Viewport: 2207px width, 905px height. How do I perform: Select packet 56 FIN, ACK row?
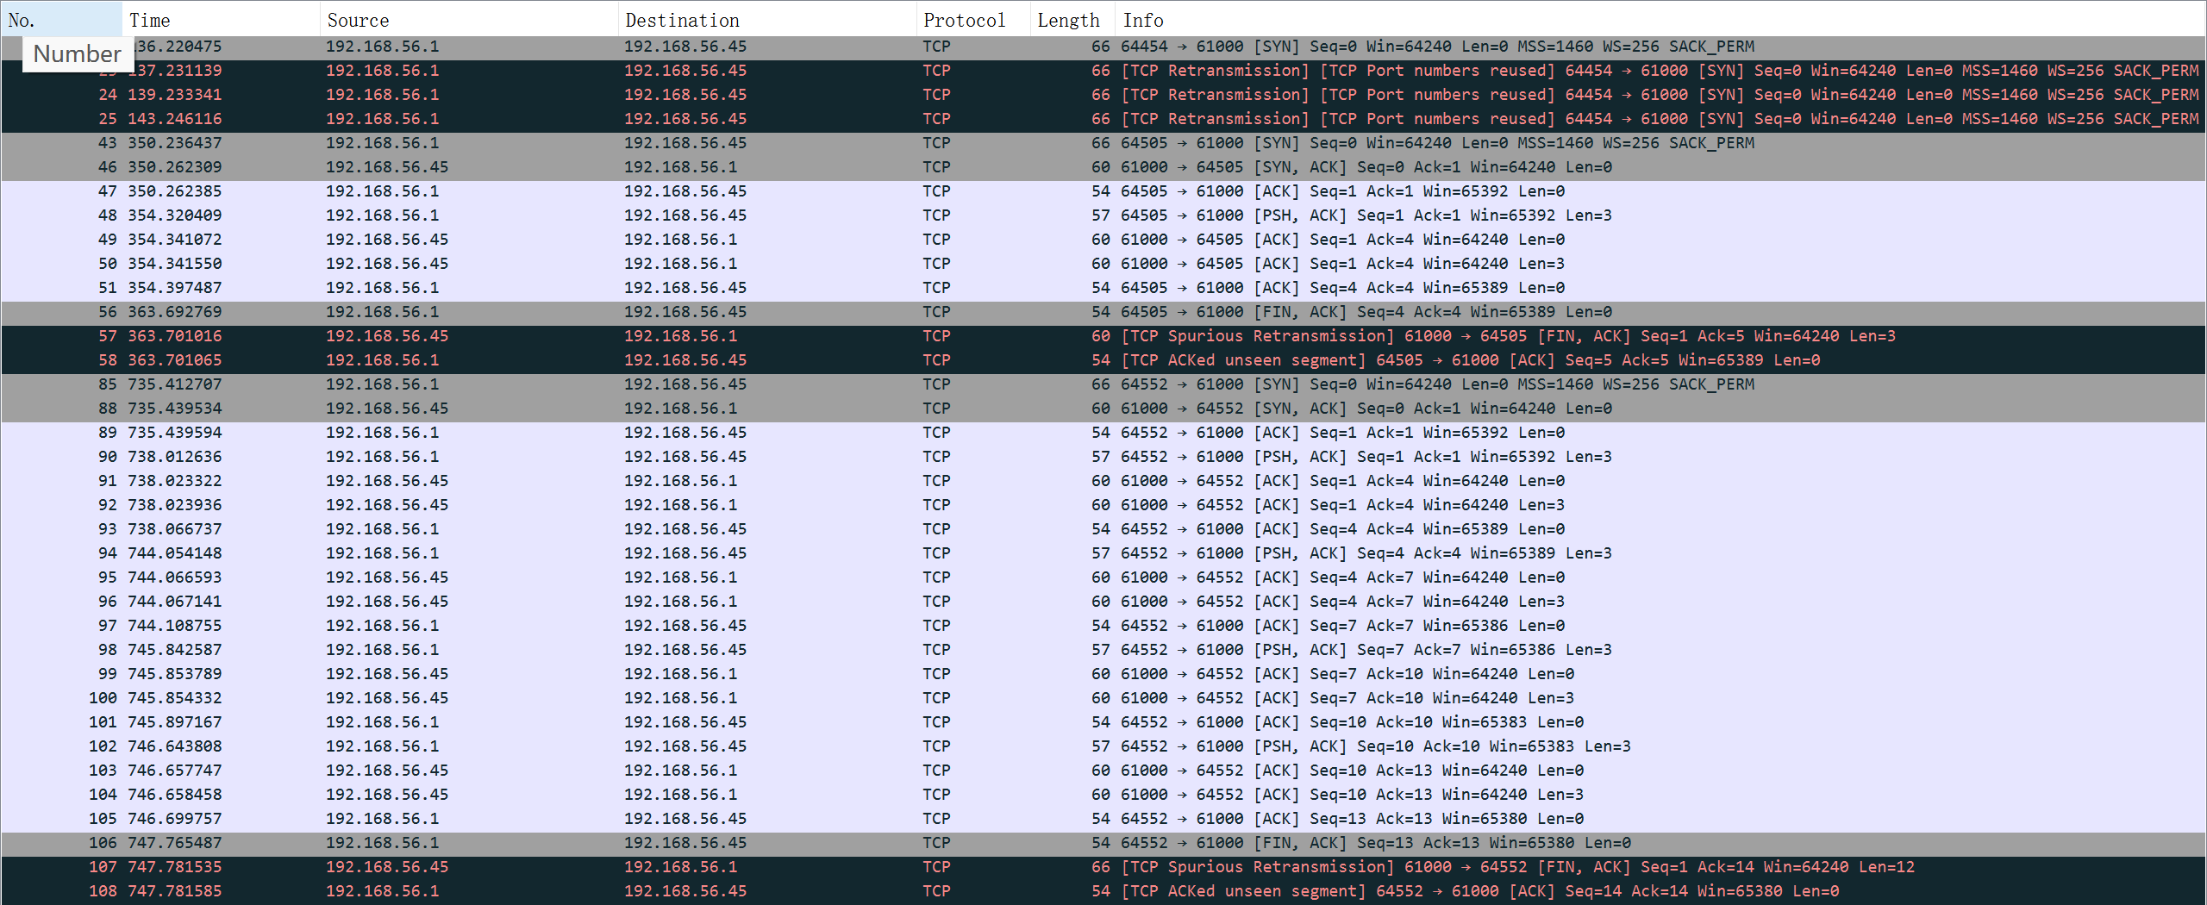(1103, 312)
